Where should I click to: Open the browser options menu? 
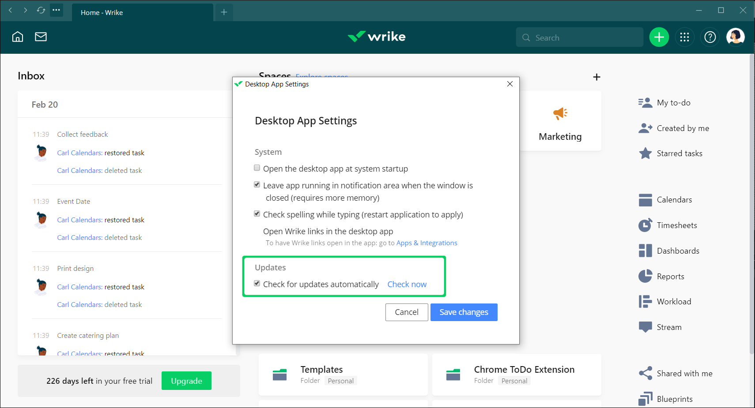57,10
